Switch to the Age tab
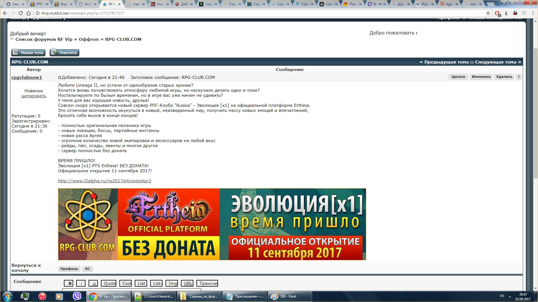Viewport: 538px width, 302px height. [449, 4]
